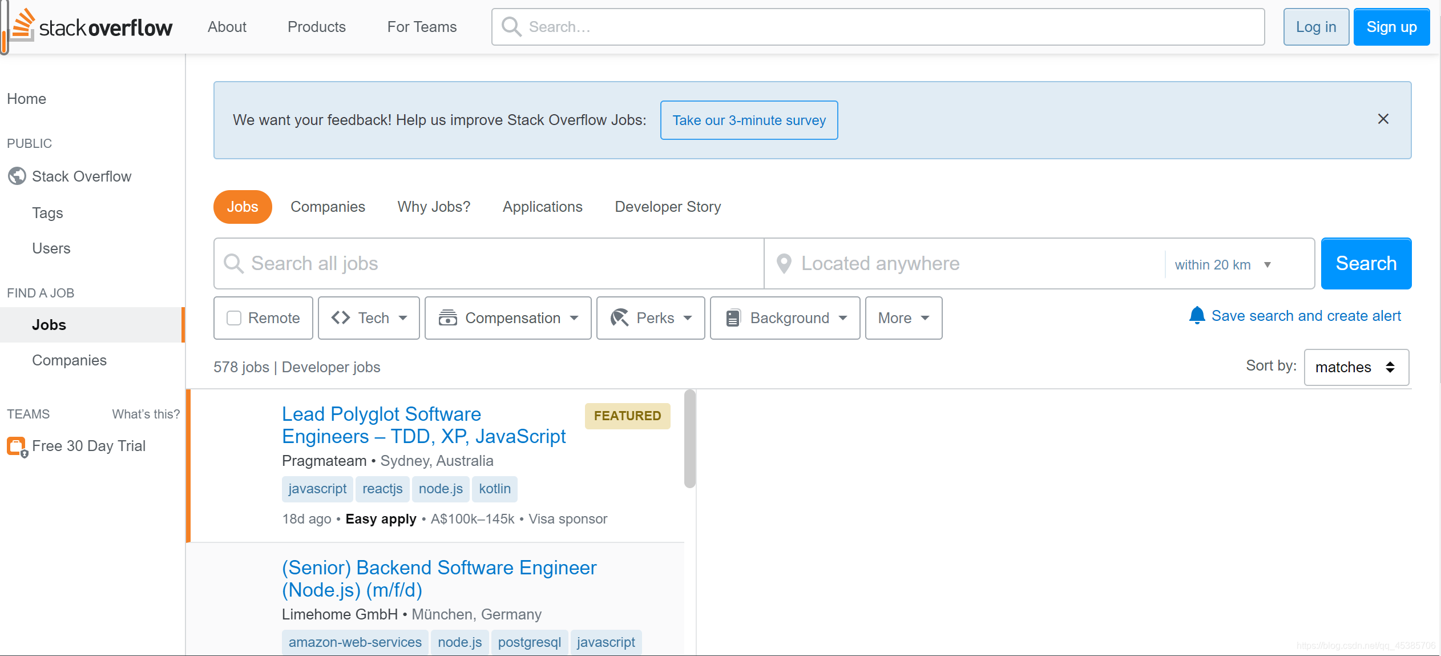Expand the Perks filter dropdown

[x=651, y=318]
